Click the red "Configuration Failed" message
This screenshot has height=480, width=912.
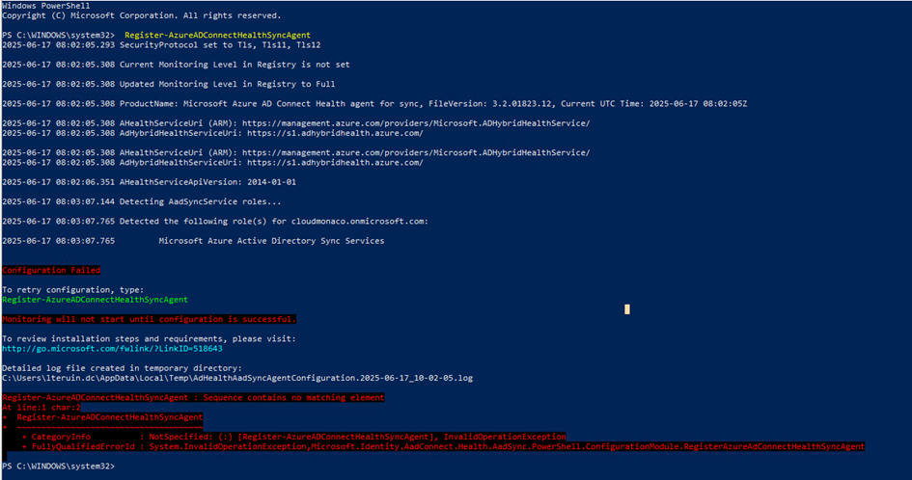pyautogui.click(x=50, y=271)
